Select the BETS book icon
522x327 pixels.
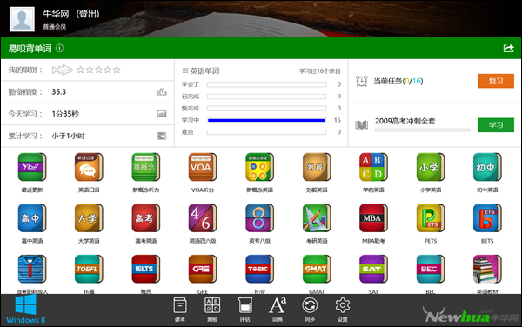click(x=487, y=218)
